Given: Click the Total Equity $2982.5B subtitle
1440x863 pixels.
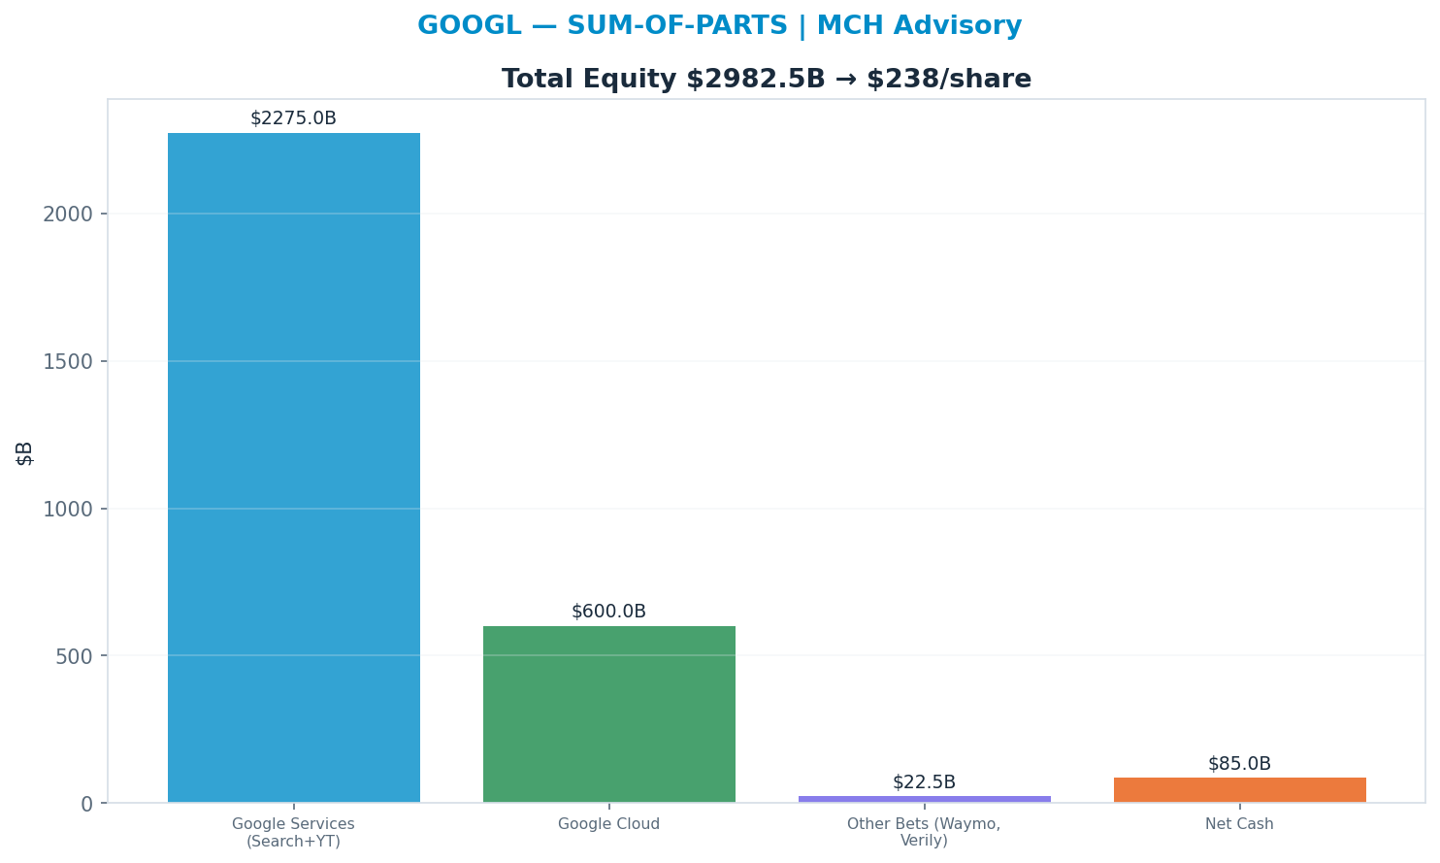Looking at the screenshot, I should click(x=767, y=80).
